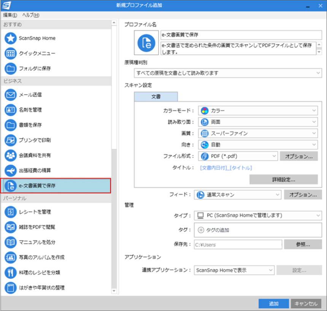This screenshot has width=327, height=311.
Task: Click the 保存先 path field
Action: pyautogui.click(x=238, y=245)
